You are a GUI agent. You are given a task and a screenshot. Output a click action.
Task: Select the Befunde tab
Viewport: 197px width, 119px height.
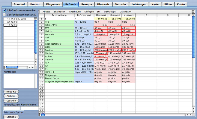click(71, 4)
